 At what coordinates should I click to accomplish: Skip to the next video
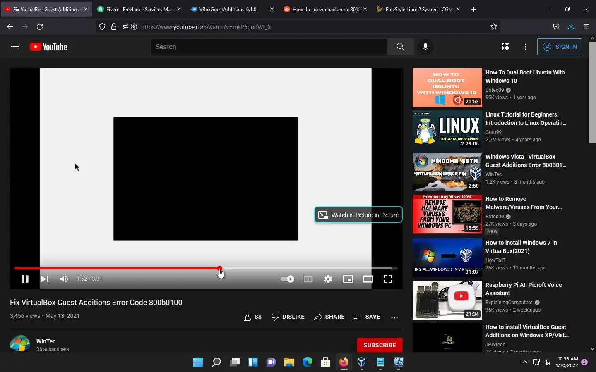pyautogui.click(x=45, y=279)
